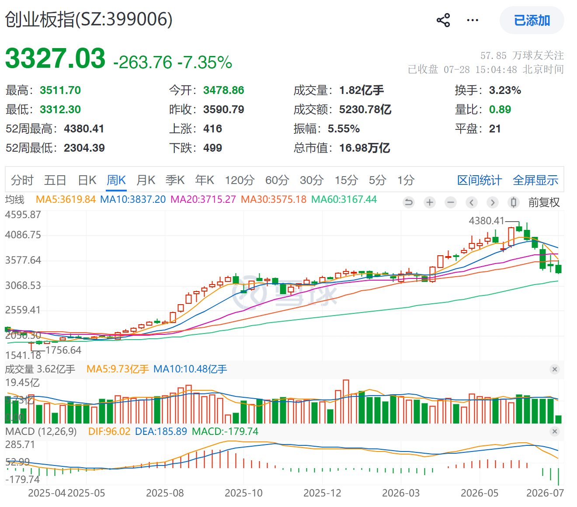Click the 全屏显示 fullscreen link

(535, 180)
